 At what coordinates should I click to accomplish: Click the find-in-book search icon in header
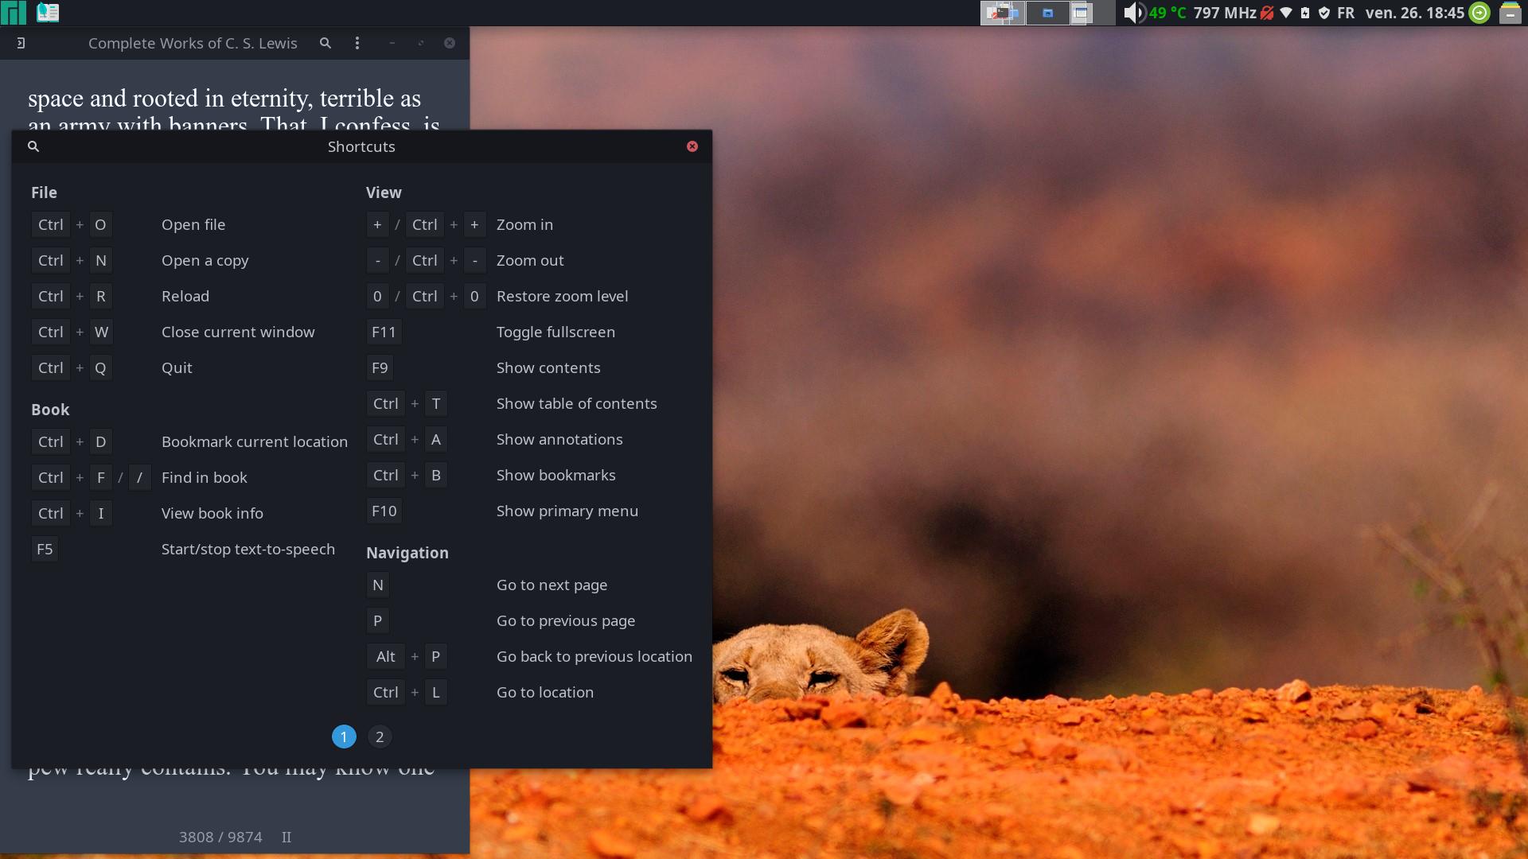tap(325, 43)
